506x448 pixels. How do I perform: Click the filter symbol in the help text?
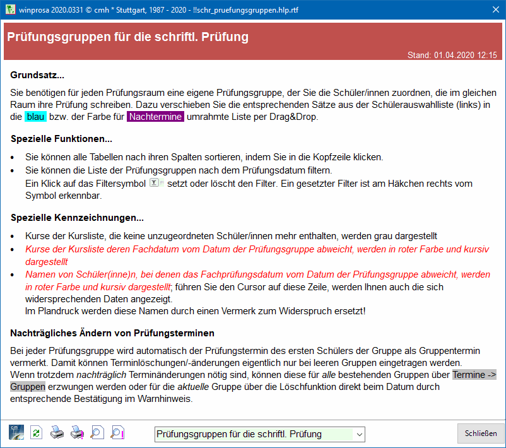point(156,183)
